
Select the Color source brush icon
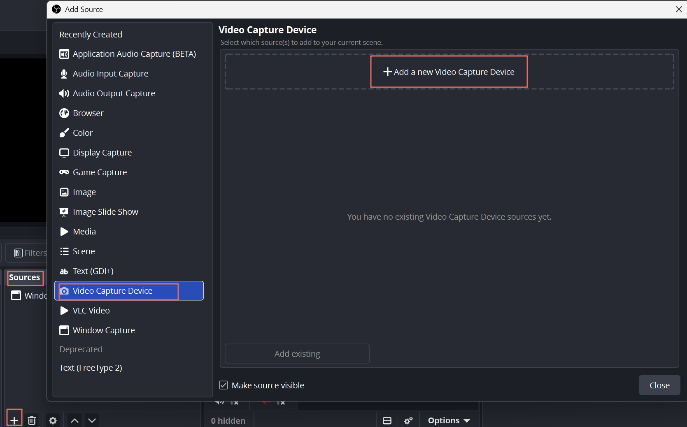64,133
